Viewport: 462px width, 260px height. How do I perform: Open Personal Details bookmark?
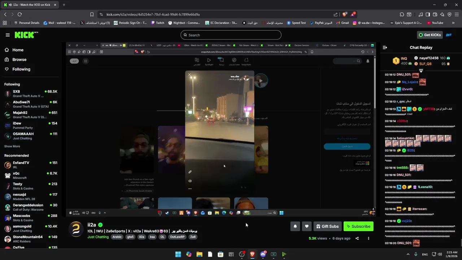(27, 23)
